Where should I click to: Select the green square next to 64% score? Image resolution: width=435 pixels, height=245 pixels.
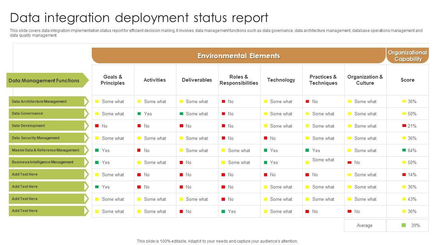point(404,150)
